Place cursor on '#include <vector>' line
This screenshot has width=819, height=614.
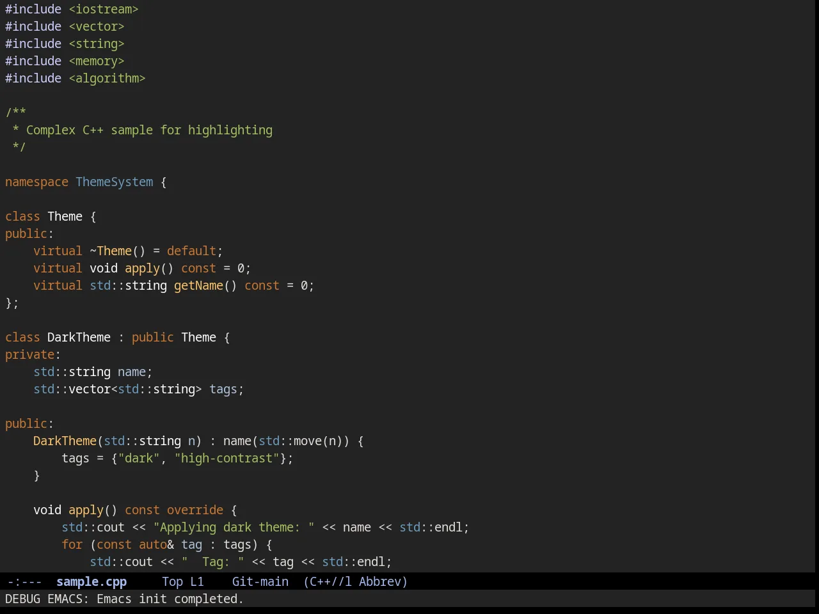(x=65, y=26)
